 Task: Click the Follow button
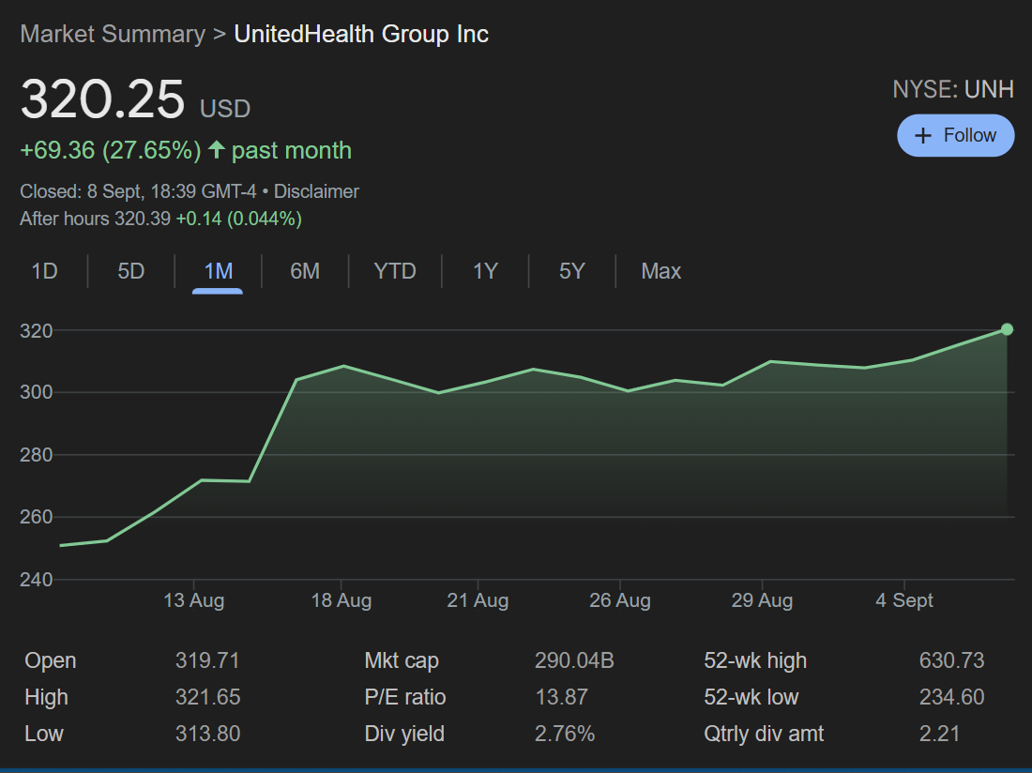point(956,135)
